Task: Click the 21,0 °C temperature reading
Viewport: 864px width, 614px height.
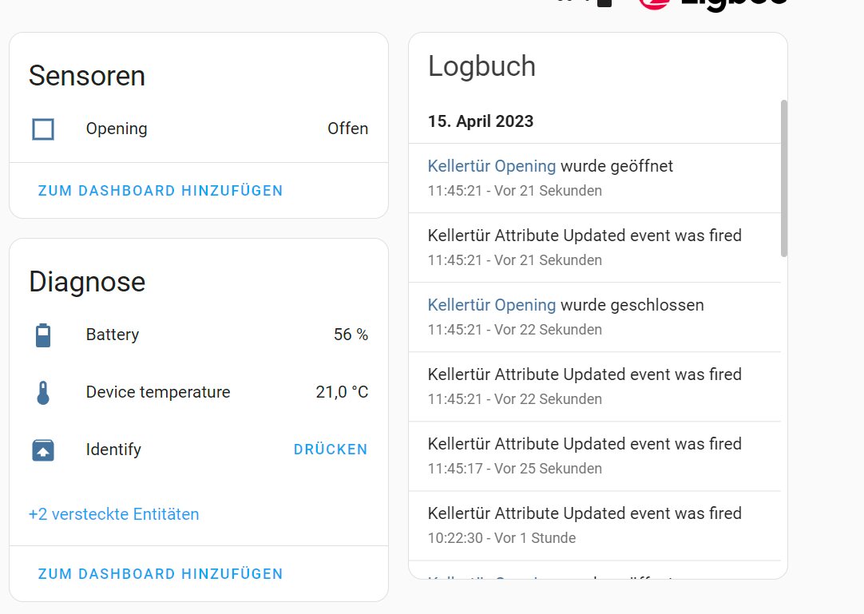Action: point(342,393)
